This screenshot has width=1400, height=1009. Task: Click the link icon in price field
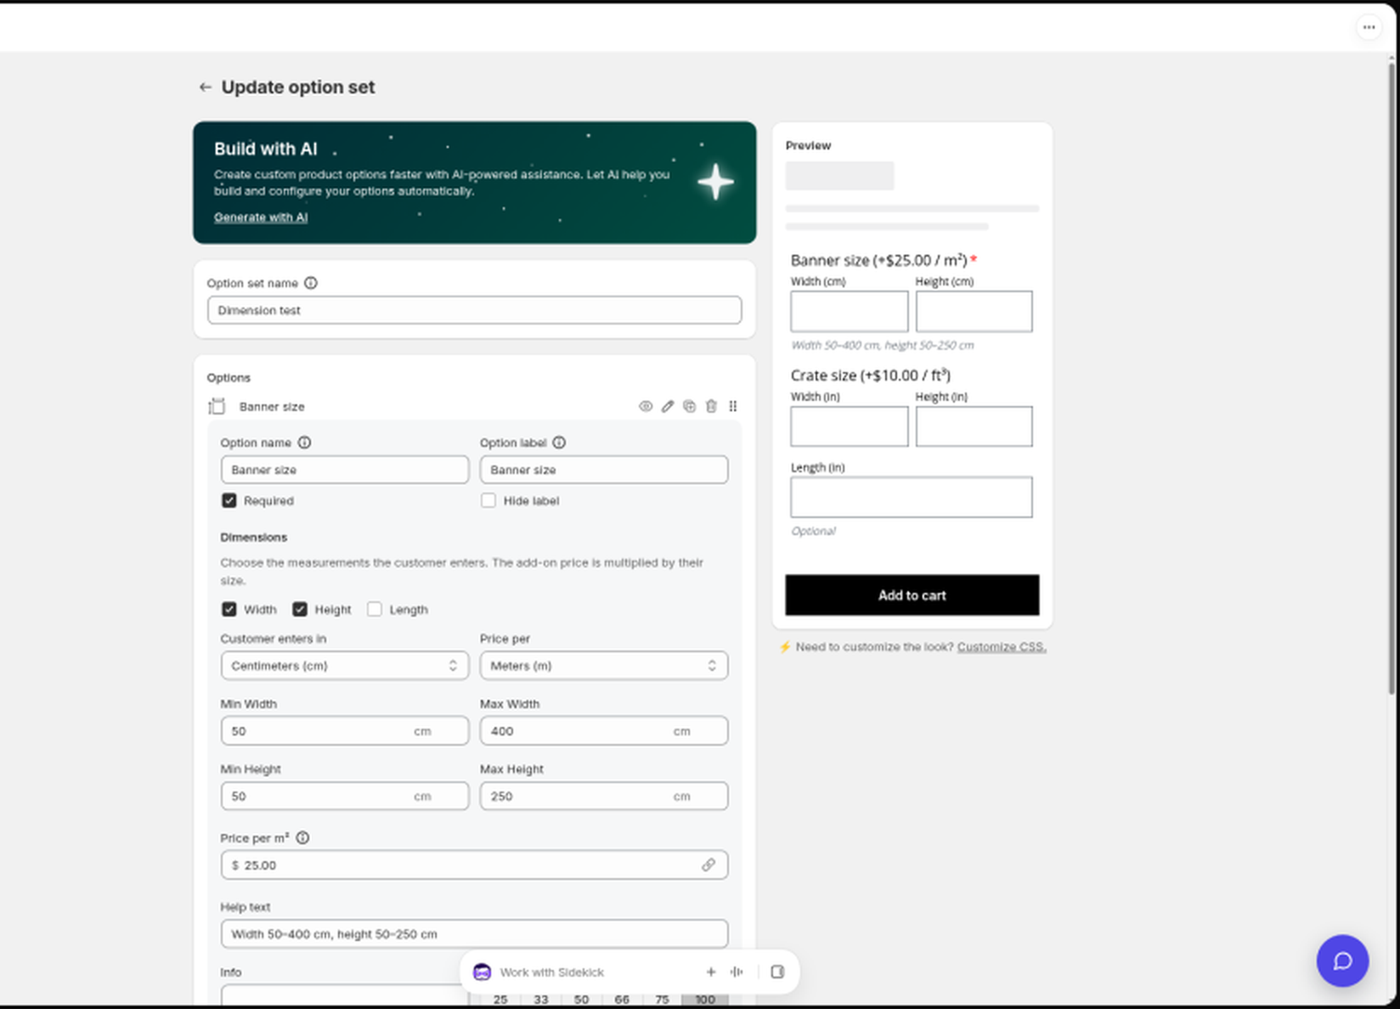[708, 865]
